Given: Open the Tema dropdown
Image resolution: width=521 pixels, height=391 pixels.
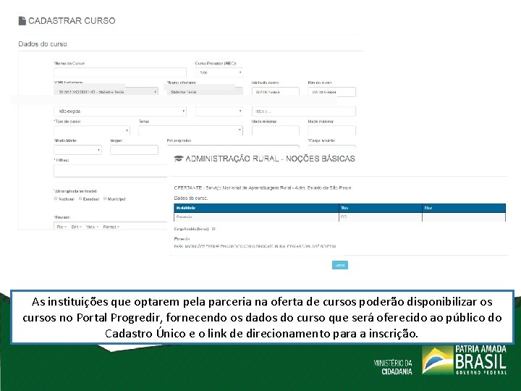Looking at the screenshot, I should [x=191, y=130].
